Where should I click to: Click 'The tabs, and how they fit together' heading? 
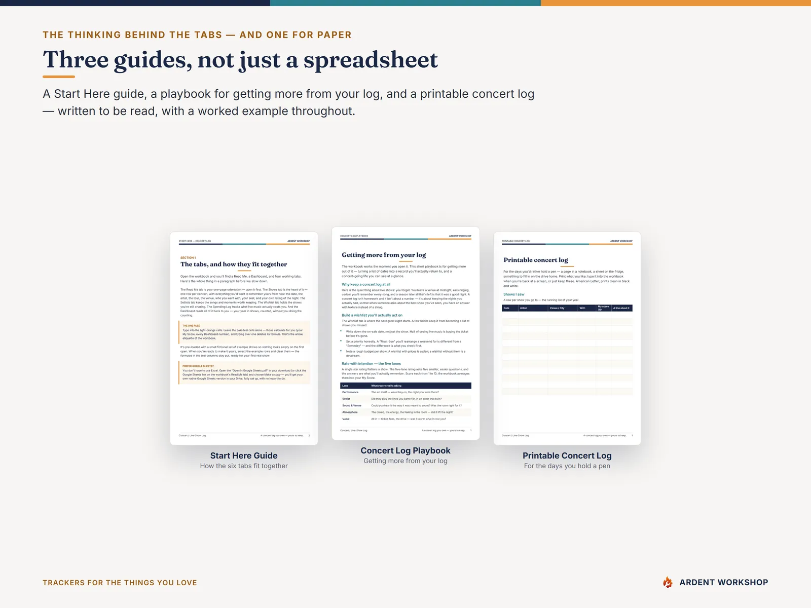coord(234,264)
